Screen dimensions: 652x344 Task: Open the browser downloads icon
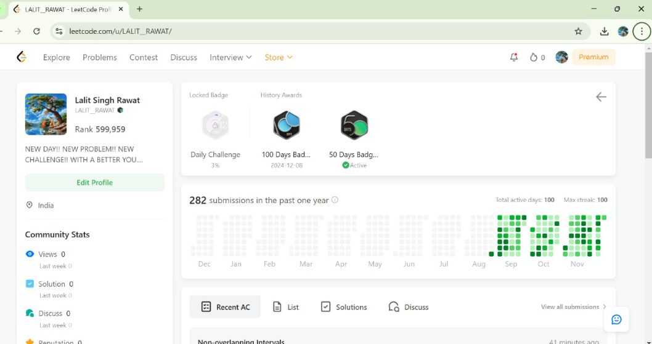click(x=604, y=31)
